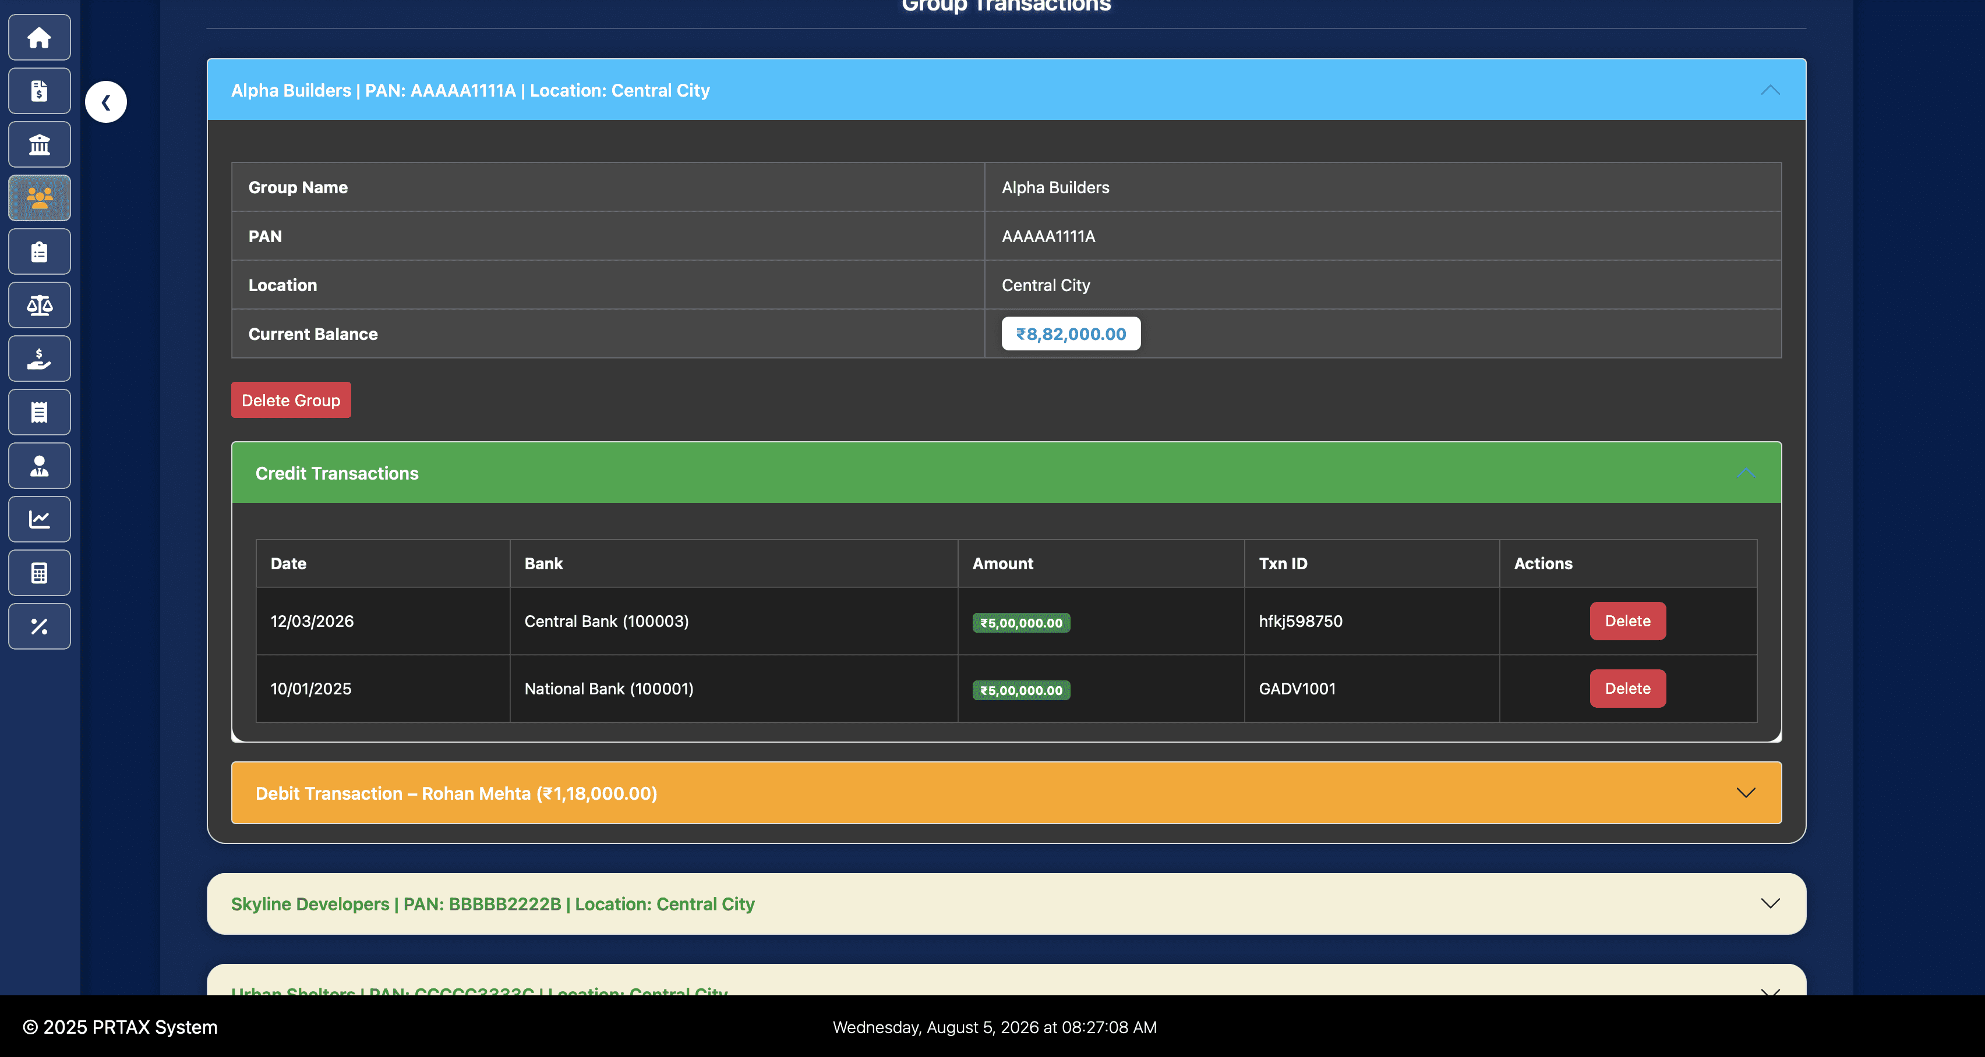Open the bank building sidebar icon

pos(39,144)
